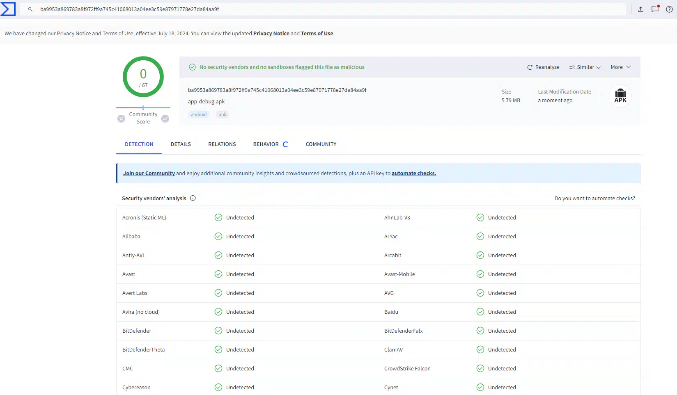Screen dimensions: 677x395
Task: Click Avast-Mobile undetected check icon
Action: [x=480, y=274]
